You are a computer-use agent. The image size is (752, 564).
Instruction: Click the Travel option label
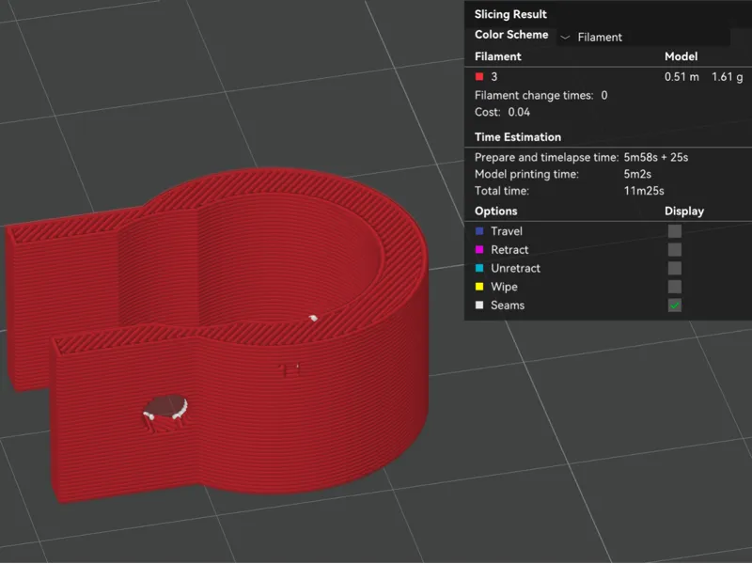(x=506, y=231)
